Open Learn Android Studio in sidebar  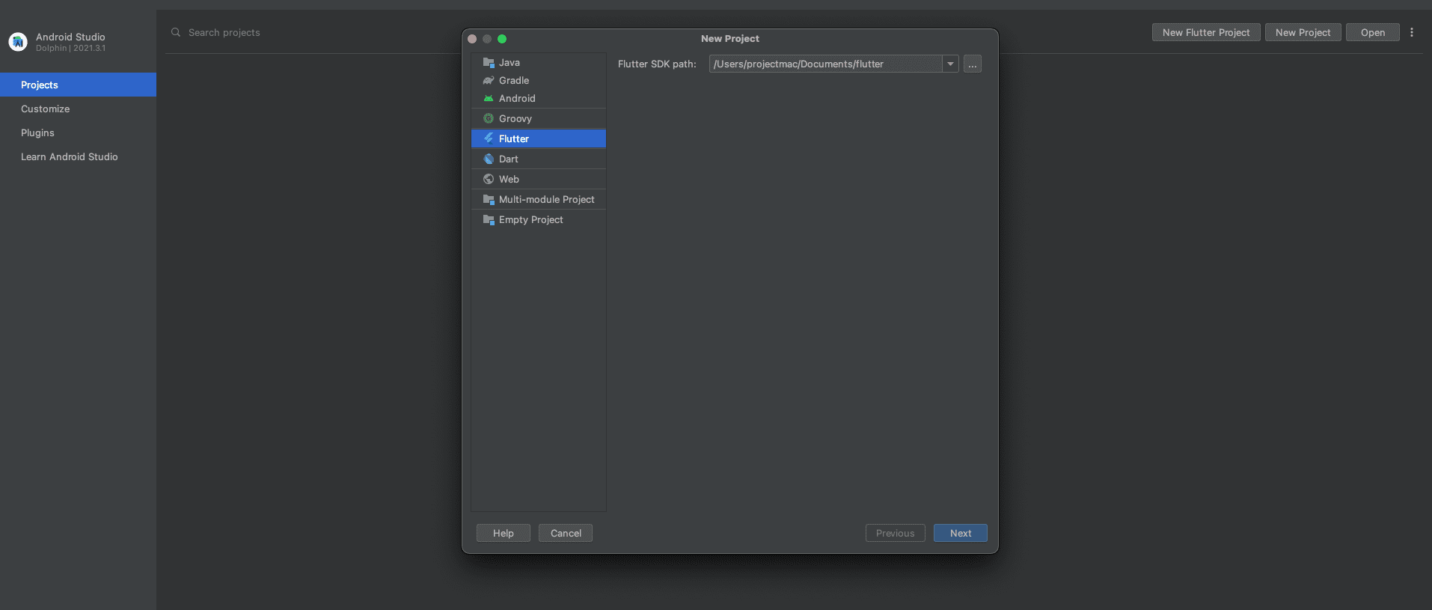[x=70, y=157]
